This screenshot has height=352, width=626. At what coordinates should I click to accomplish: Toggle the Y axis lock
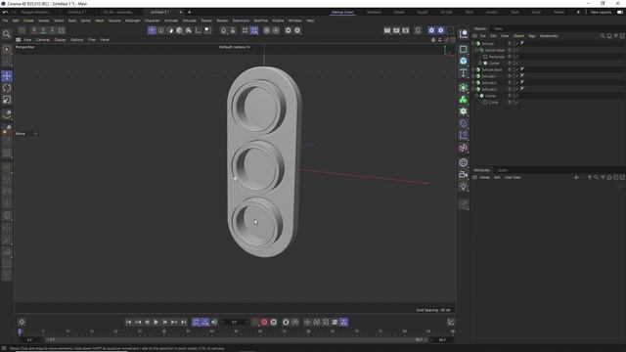click(43, 30)
